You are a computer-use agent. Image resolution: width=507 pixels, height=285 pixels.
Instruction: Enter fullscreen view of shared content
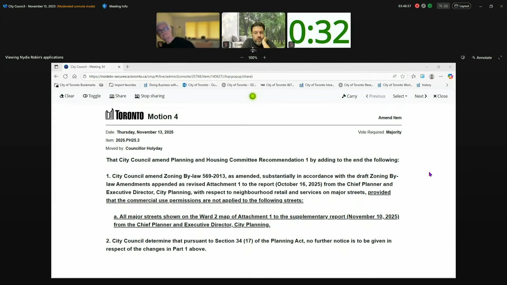click(500, 58)
